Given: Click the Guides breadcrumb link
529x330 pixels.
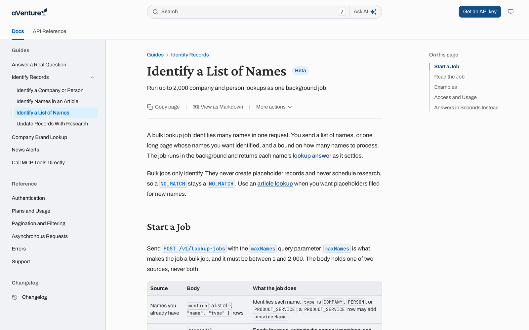Looking at the screenshot, I should pos(155,55).
